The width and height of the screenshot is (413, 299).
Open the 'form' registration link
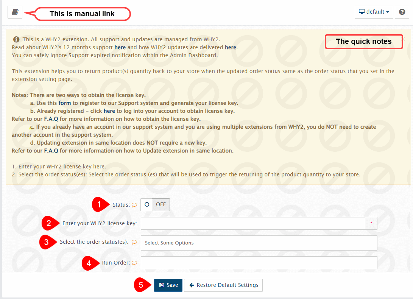tap(65, 103)
